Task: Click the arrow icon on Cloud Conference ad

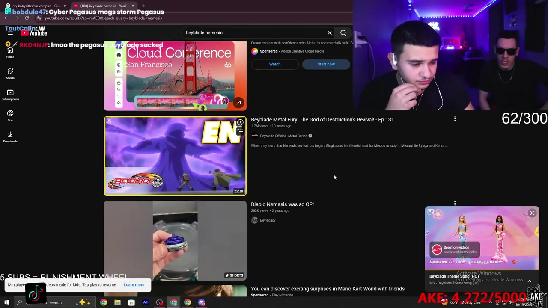Action: 238,103
